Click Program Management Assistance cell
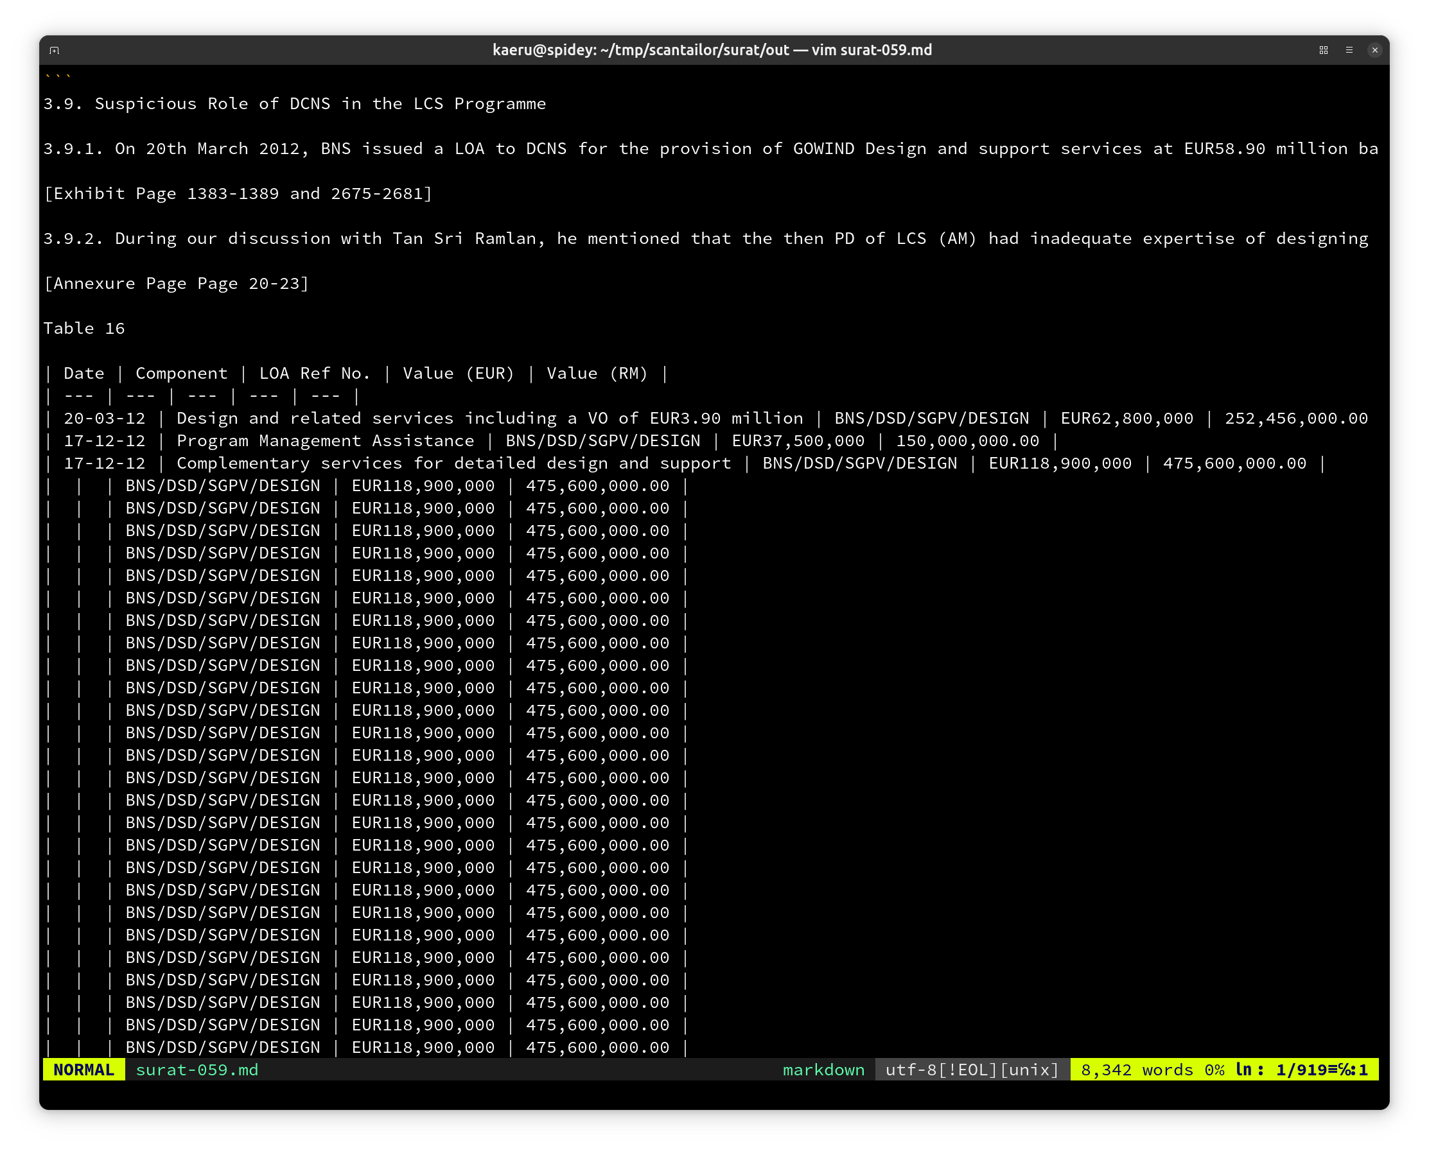 (325, 440)
